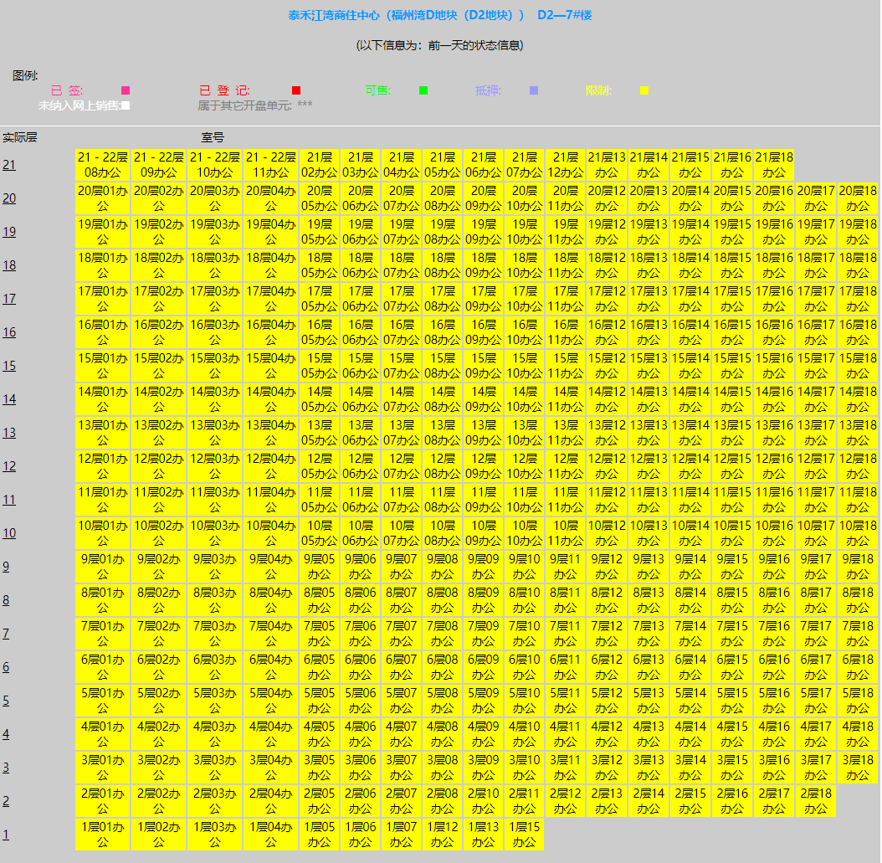Select unit 20层18办公
This screenshot has width=882, height=863.
point(857,198)
